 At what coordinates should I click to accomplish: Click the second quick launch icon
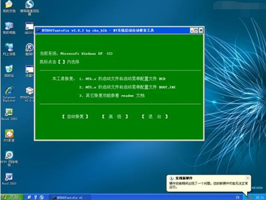coord(36,197)
